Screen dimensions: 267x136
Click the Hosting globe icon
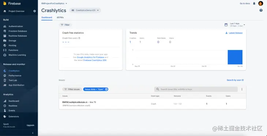(x=5, y=45)
